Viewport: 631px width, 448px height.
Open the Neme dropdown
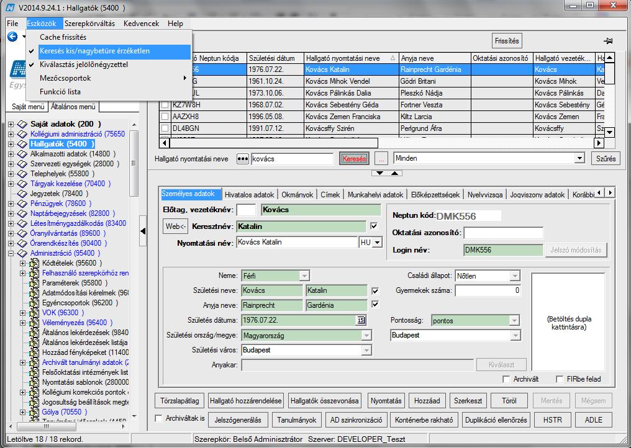(x=304, y=276)
